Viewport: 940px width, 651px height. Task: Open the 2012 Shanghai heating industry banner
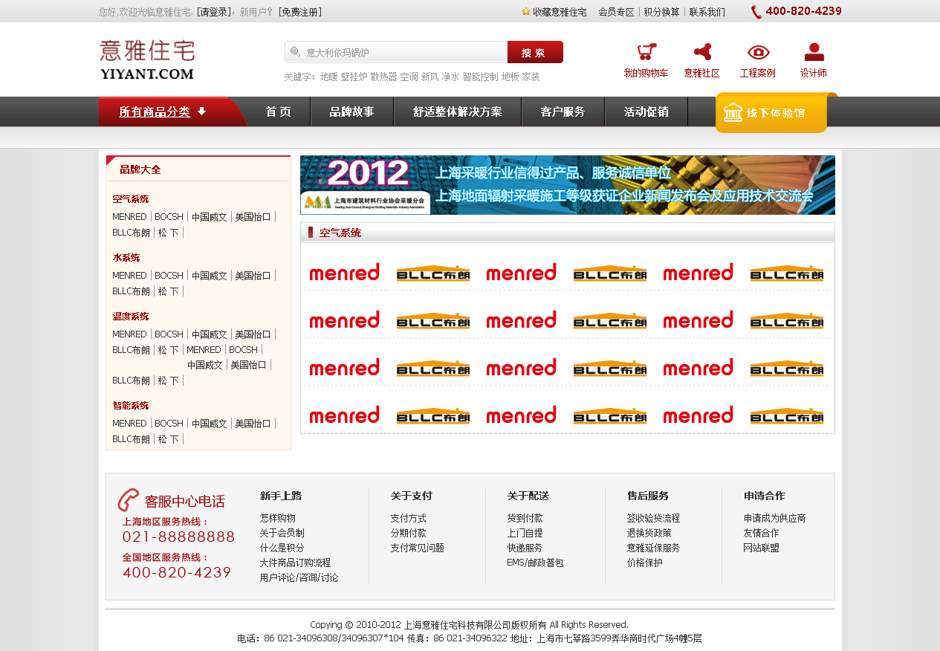[567, 185]
